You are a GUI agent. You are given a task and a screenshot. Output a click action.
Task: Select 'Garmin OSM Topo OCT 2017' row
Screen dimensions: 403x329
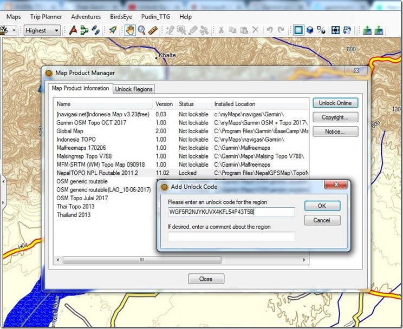pos(181,122)
